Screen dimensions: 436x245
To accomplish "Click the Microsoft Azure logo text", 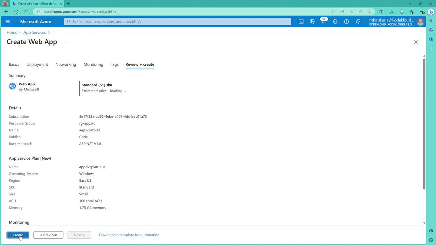I will (36, 21).
